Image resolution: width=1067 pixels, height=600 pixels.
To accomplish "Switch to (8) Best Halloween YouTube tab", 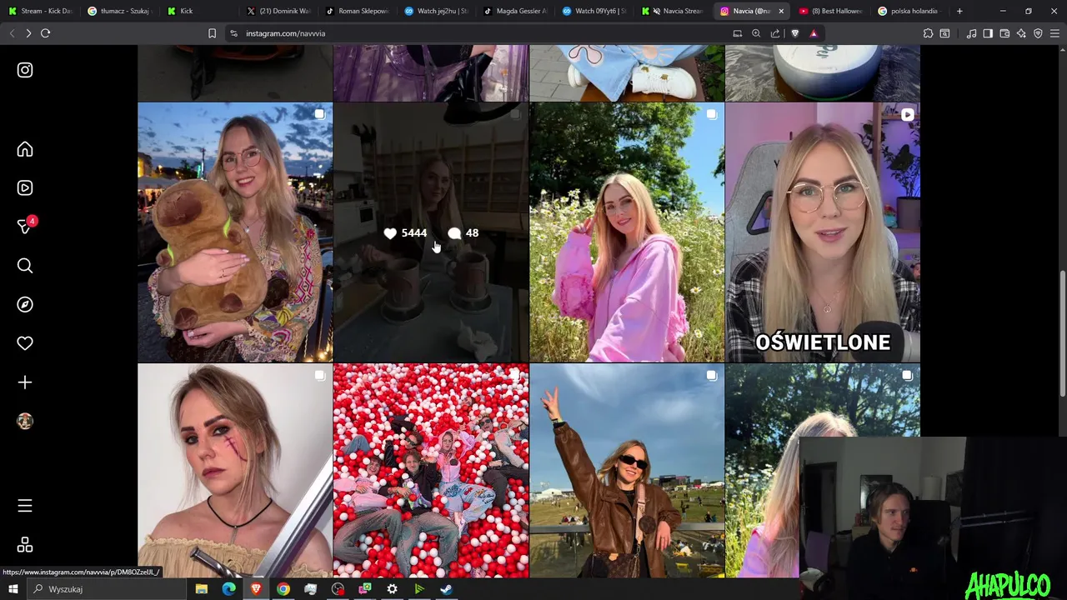I will pos(830,11).
